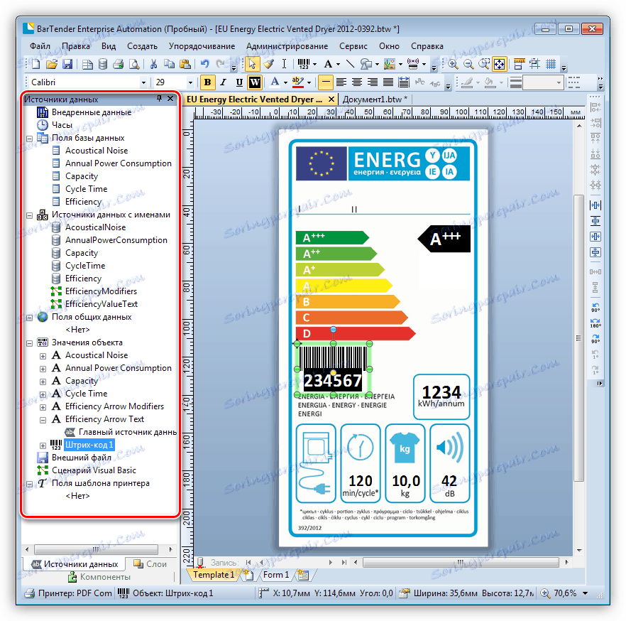Select the line drawing tool
The width and height of the screenshot is (626, 621).
point(351,65)
